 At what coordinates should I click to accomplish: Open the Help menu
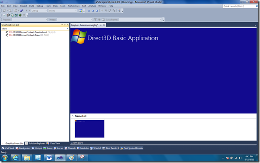[x=111, y=6]
